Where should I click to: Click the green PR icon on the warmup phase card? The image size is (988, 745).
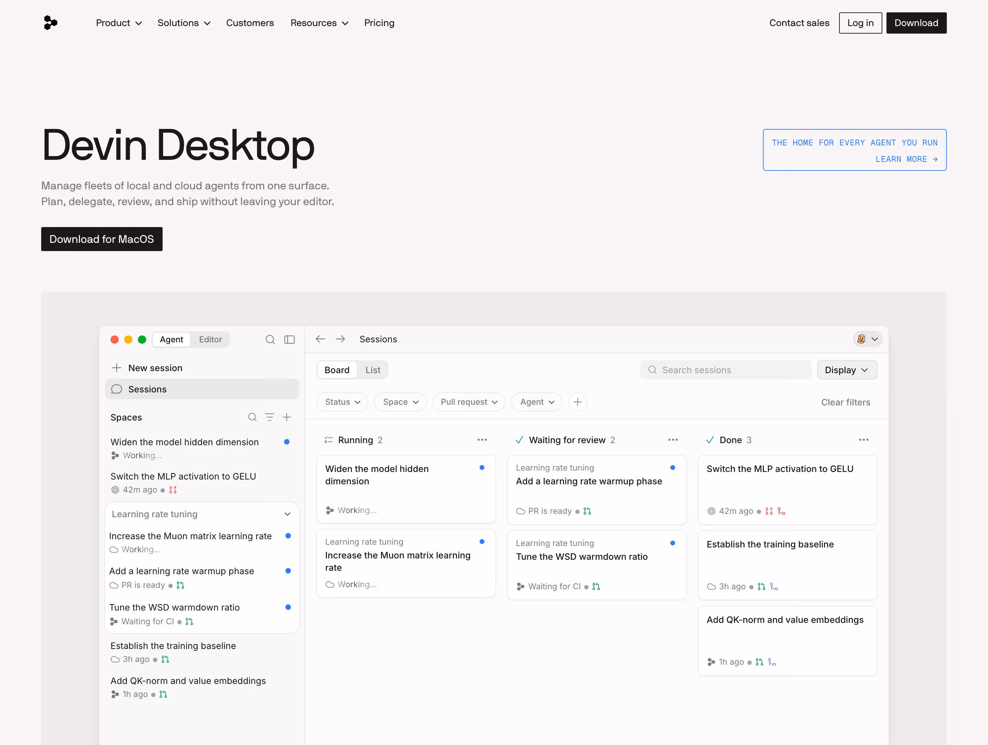click(587, 511)
